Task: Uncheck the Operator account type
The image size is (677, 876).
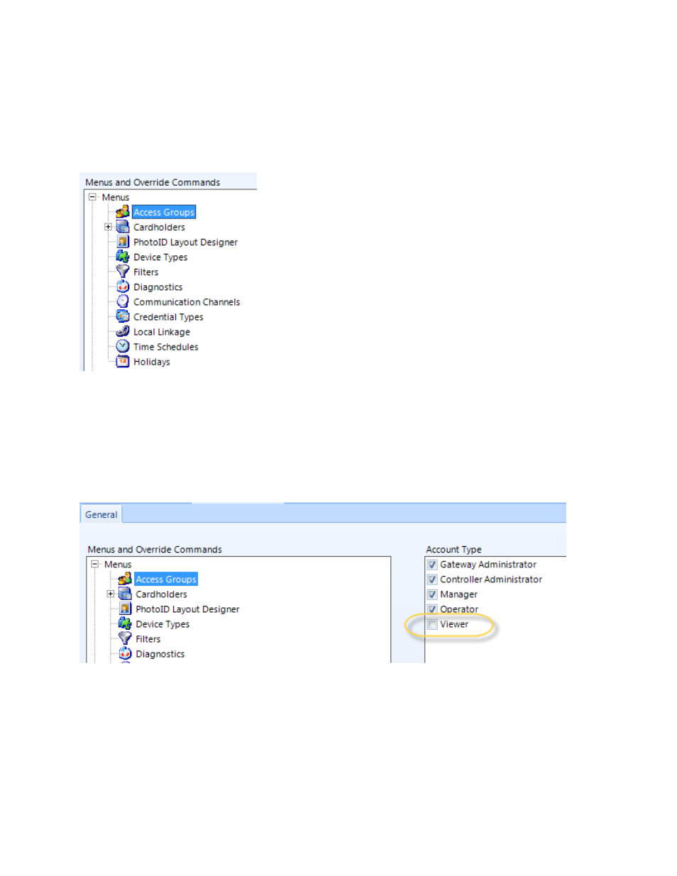Action: point(432,609)
